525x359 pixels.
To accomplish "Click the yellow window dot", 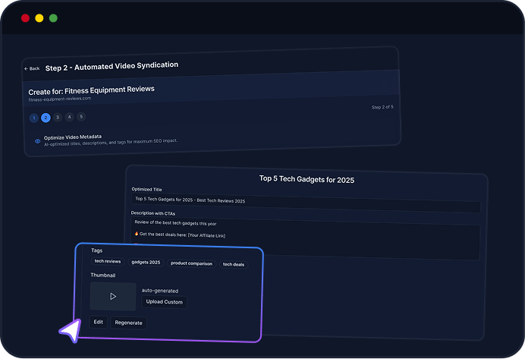I will (x=39, y=17).
